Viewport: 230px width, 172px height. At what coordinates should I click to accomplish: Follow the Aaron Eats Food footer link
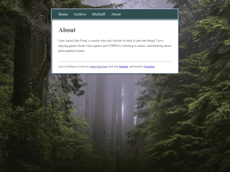[98, 67]
